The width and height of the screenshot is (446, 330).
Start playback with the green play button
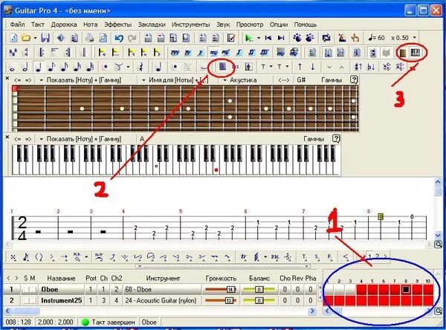(250, 38)
